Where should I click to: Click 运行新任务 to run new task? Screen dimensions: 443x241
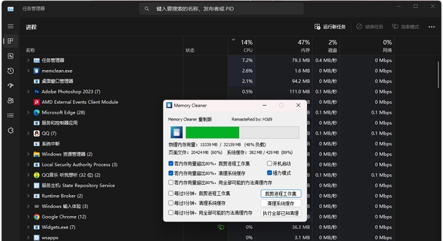point(330,27)
